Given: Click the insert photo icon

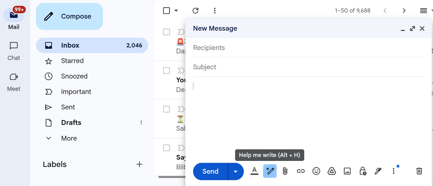Looking at the screenshot, I should (347, 171).
